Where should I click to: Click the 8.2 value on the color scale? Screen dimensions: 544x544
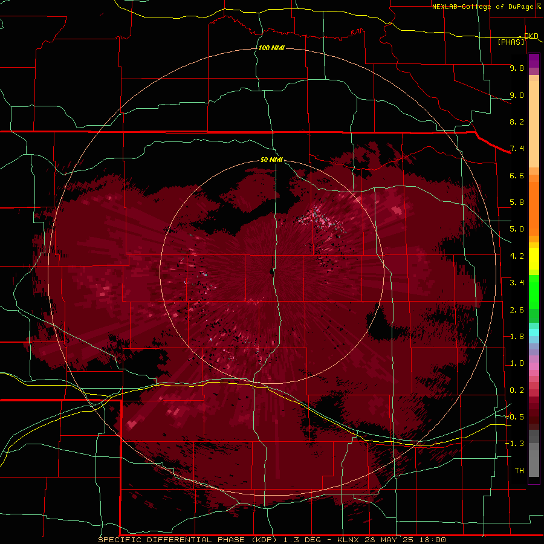517,121
